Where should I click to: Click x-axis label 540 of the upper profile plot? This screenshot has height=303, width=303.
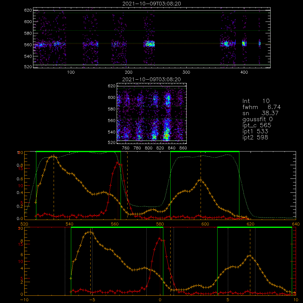point(70,224)
